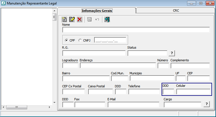Open the Status lookup question-mark button
Screen dimensions: 216x117
172,53
